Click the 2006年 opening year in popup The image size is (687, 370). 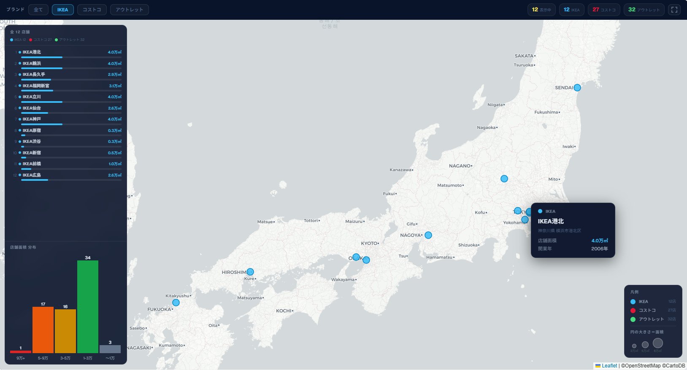coord(600,249)
